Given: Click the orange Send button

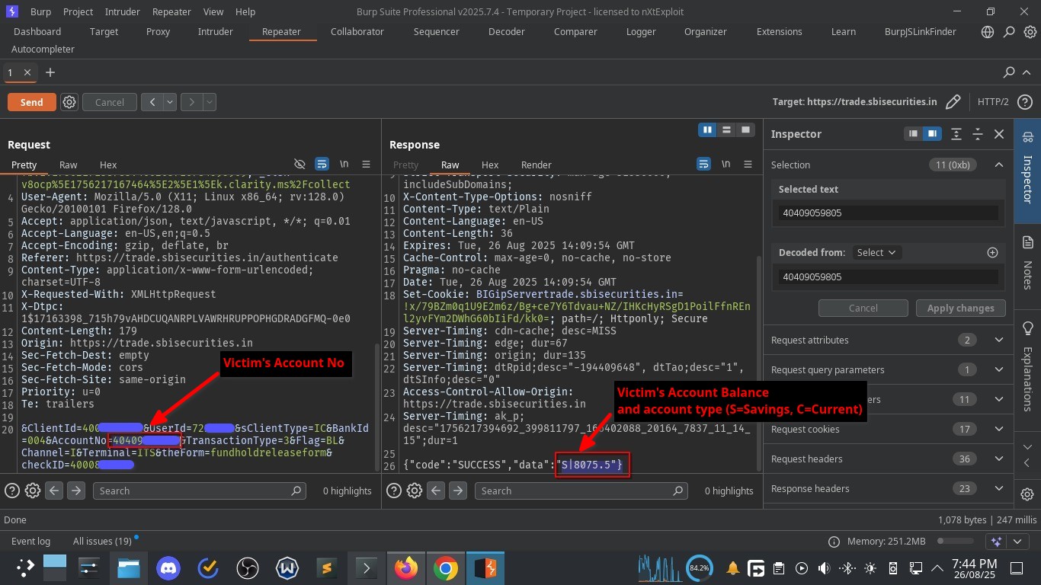Looking at the screenshot, I should tap(31, 102).
